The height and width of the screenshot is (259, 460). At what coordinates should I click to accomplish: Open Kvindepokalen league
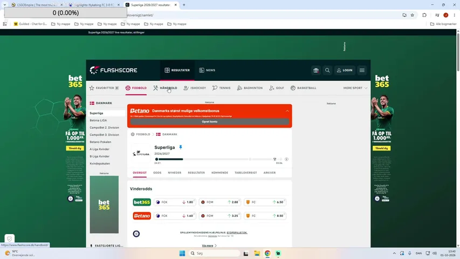pos(100,163)
